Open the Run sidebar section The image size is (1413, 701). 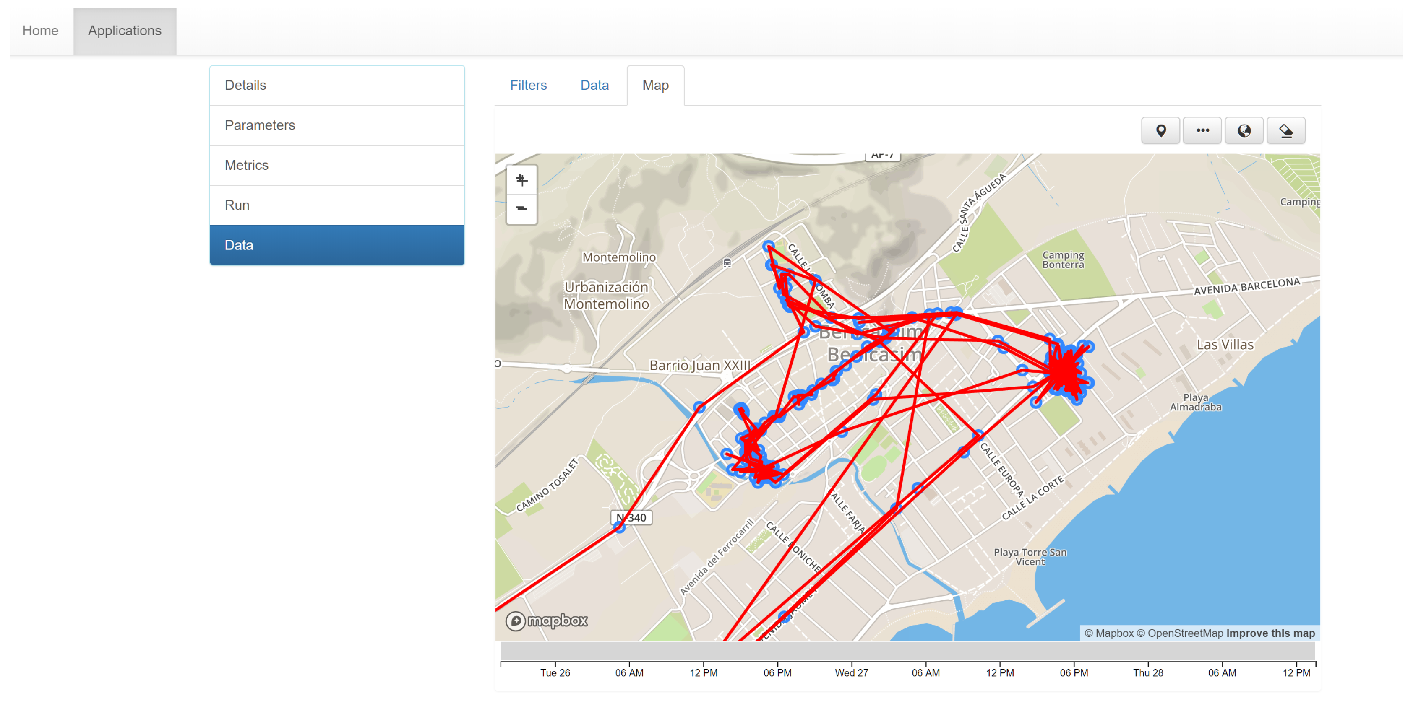(x=337, y=205)
